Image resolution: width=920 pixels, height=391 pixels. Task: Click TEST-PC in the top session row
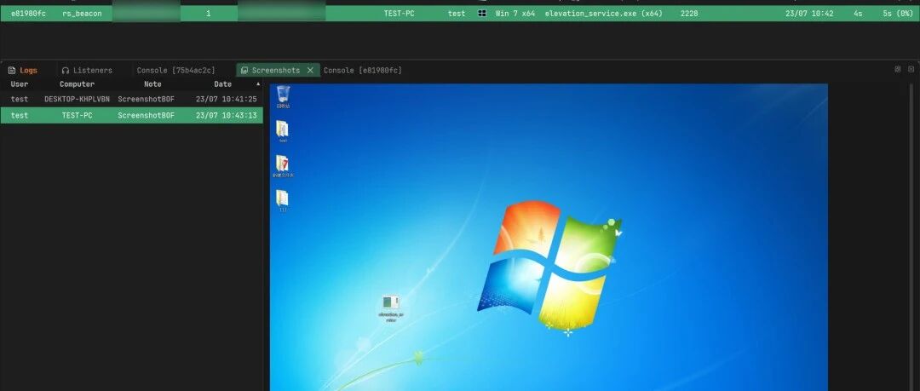point(399,13)
